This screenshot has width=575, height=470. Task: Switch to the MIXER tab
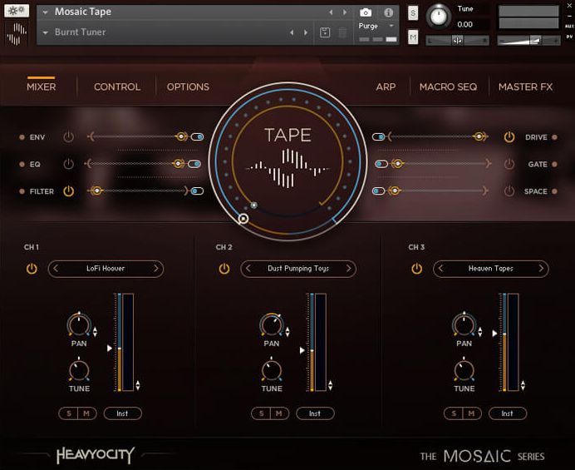click(x=41, y=87)
